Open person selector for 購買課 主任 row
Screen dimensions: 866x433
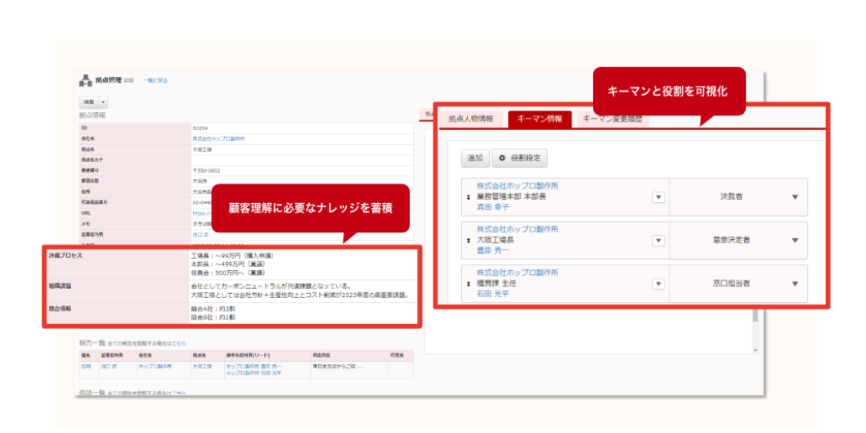click(x=657, y=284)
